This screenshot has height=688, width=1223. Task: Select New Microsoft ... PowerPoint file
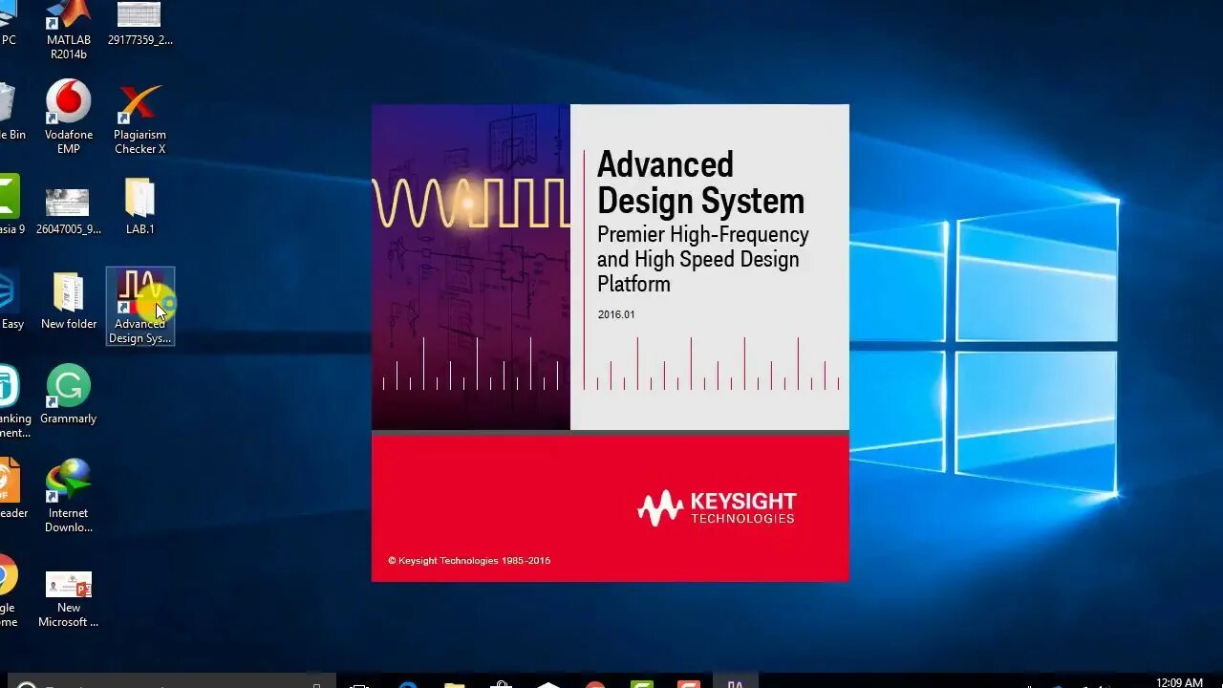pos(69,599)
